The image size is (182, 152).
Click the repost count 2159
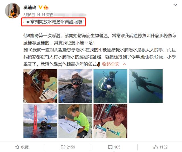coord(71,147)
